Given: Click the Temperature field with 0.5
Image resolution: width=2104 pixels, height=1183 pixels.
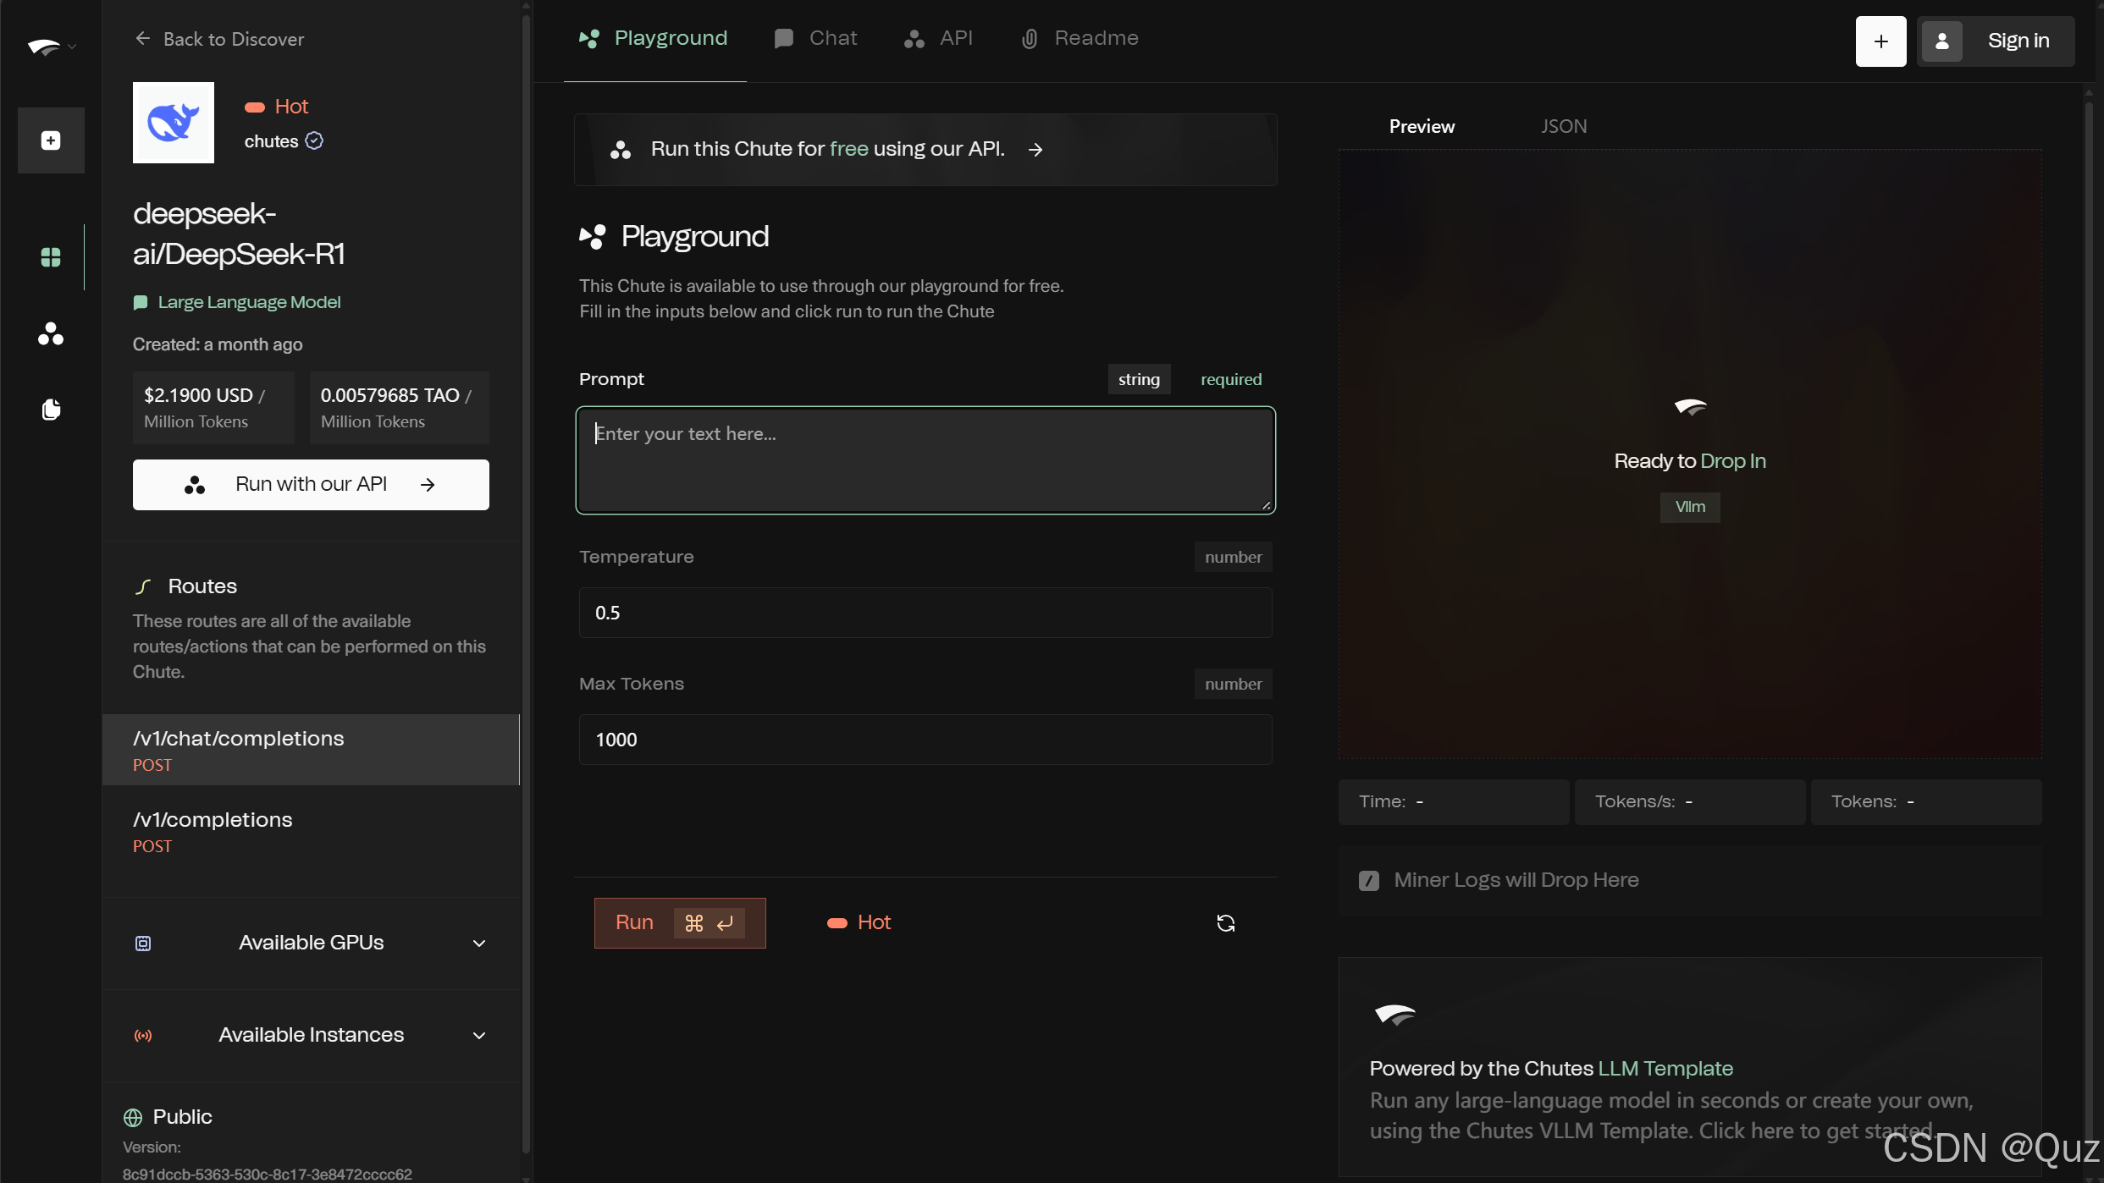Looking at the screenshot, I should [925, 613].
